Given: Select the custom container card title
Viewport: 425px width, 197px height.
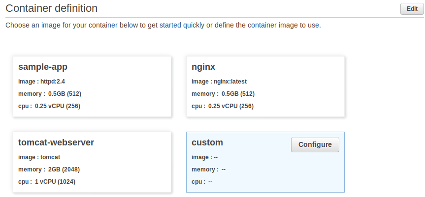Looking at the screenshot, I should [x=207, y=142].
